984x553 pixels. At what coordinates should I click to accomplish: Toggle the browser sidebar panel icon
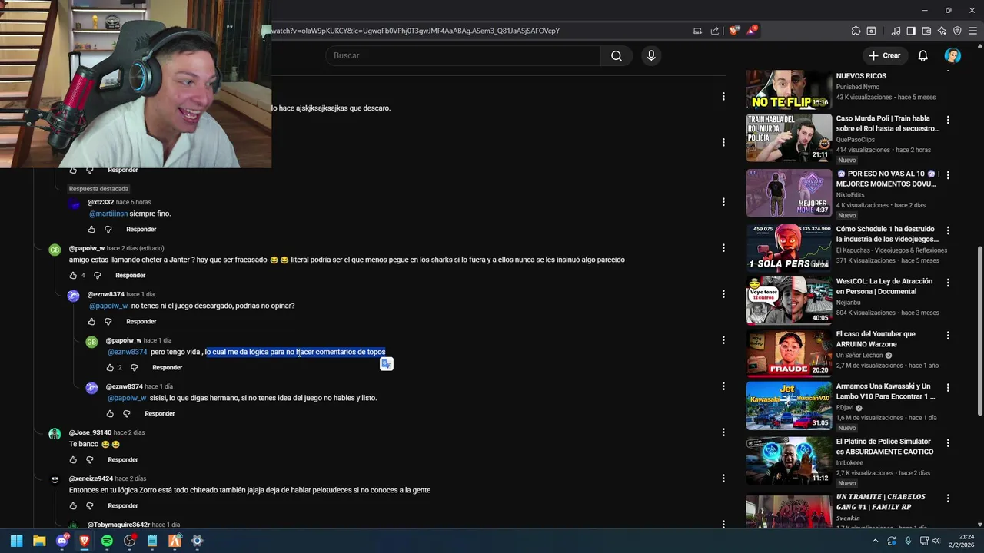[x=911, y=31]
